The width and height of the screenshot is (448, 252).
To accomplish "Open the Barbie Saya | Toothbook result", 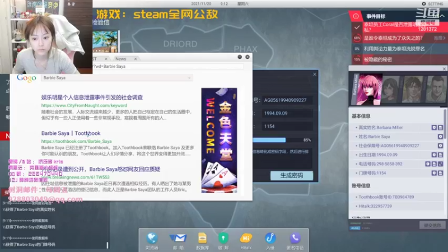I will 71,133.
